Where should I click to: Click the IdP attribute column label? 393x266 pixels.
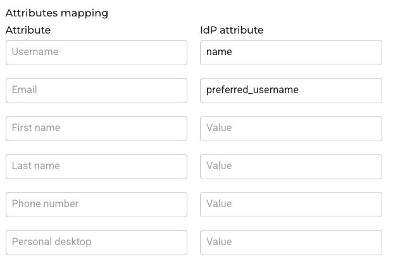tap(232, 30)
